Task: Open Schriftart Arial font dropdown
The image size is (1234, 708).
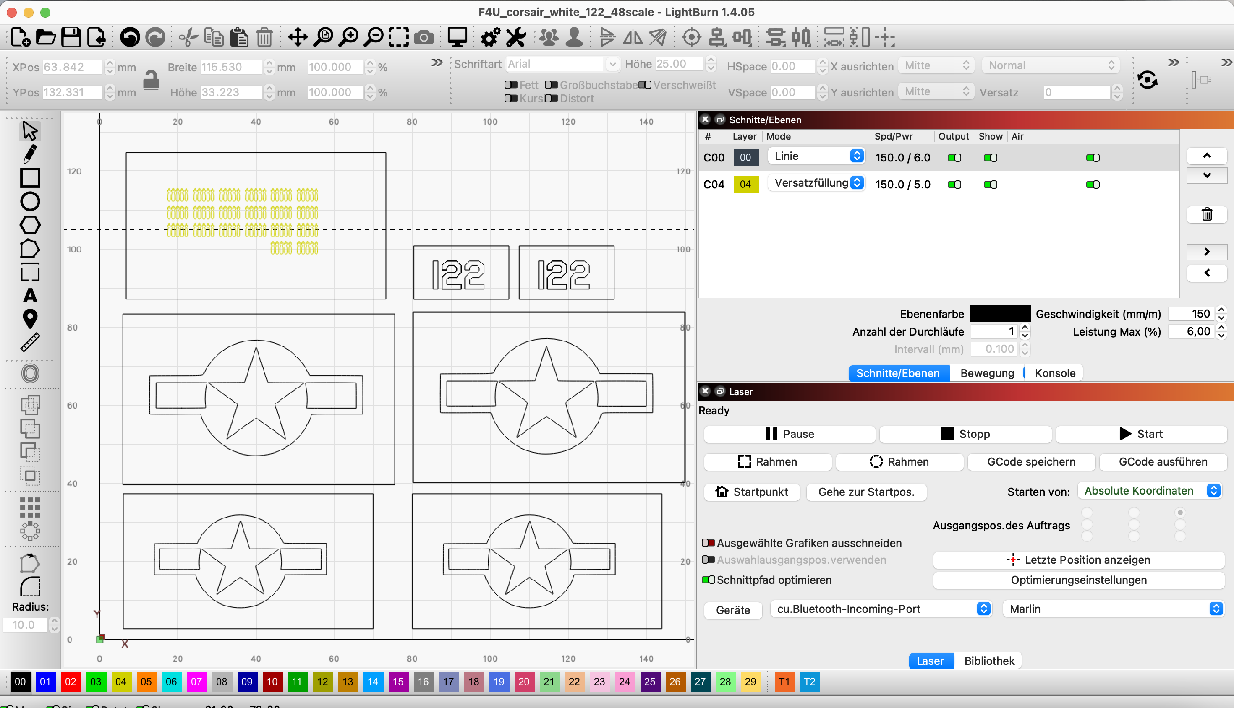Action: [562, 64]
